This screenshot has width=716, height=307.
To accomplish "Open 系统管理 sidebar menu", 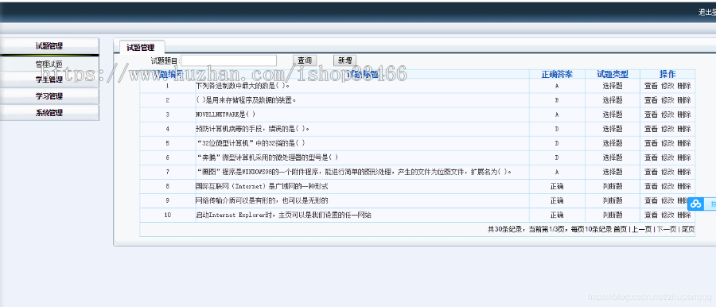I will tap(49, 113).
